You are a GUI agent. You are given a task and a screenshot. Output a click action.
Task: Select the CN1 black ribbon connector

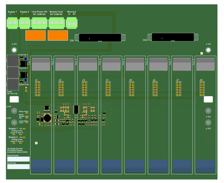[x=100, y=37]
